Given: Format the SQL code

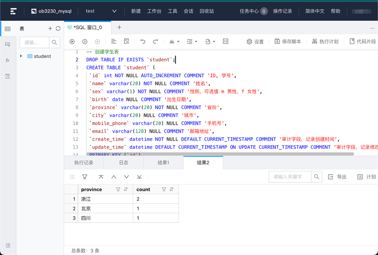Looking at the screenshot, I should coord(114,41).
